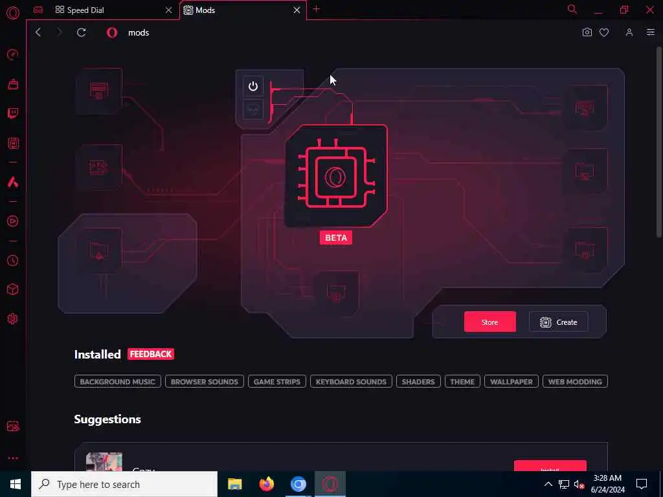This screenshot has width=663, height=497.
Task: Open the Mods chip icon in sidebar
Action: coord(13,143)
